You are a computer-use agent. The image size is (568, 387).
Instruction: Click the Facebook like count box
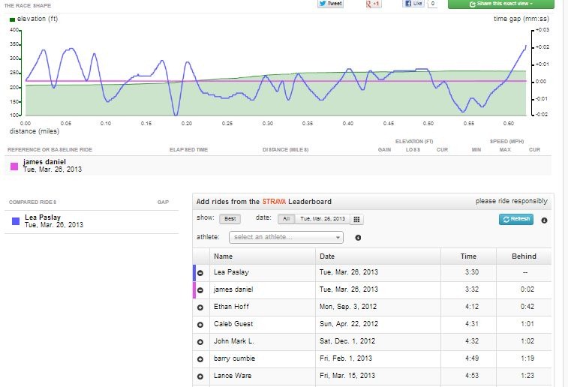(x=432, y=4)
